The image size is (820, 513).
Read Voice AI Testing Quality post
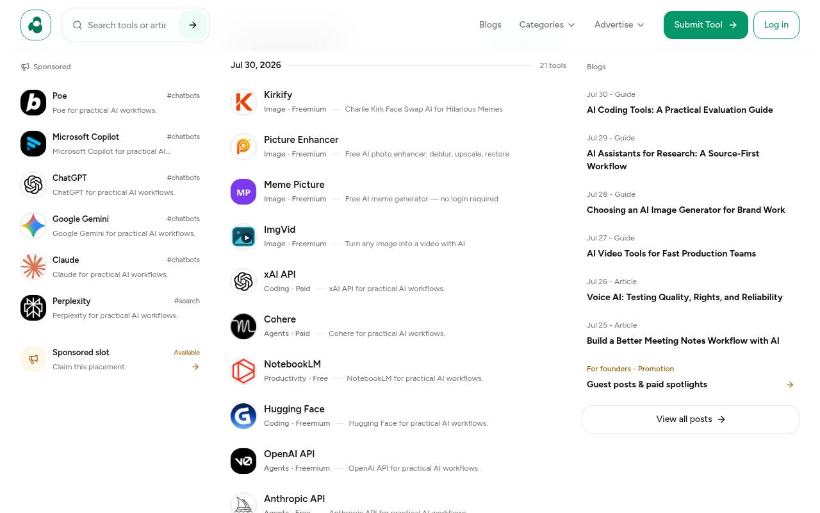tap(685, 297)
